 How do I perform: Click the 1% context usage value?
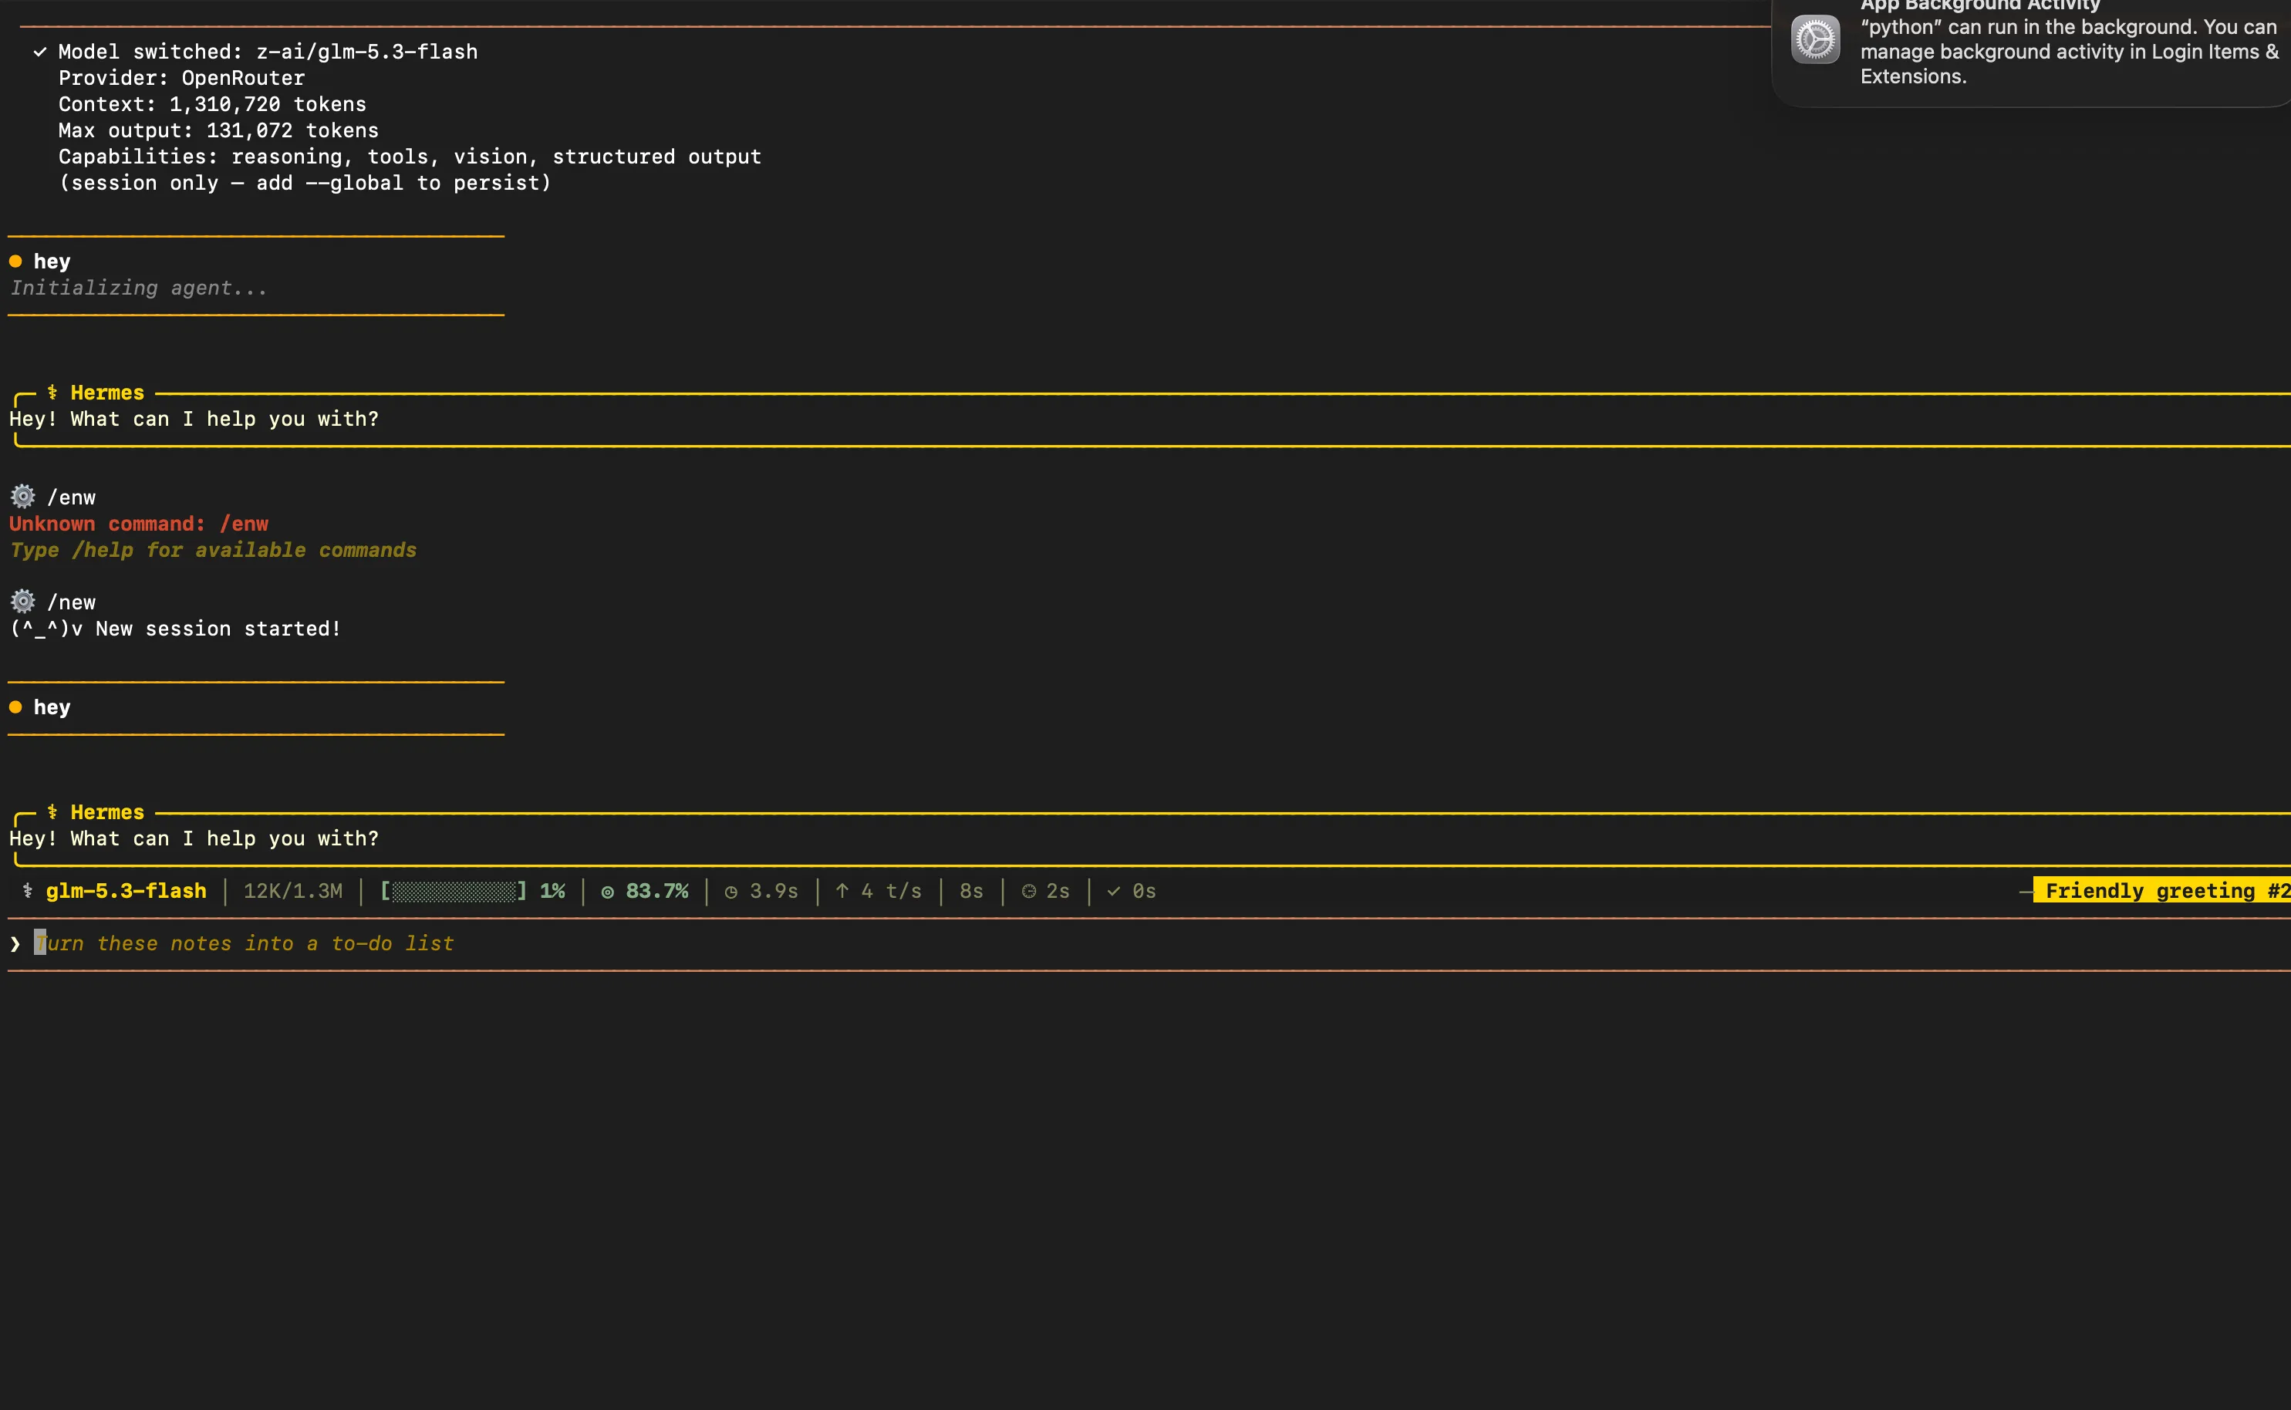pos(552,891)
